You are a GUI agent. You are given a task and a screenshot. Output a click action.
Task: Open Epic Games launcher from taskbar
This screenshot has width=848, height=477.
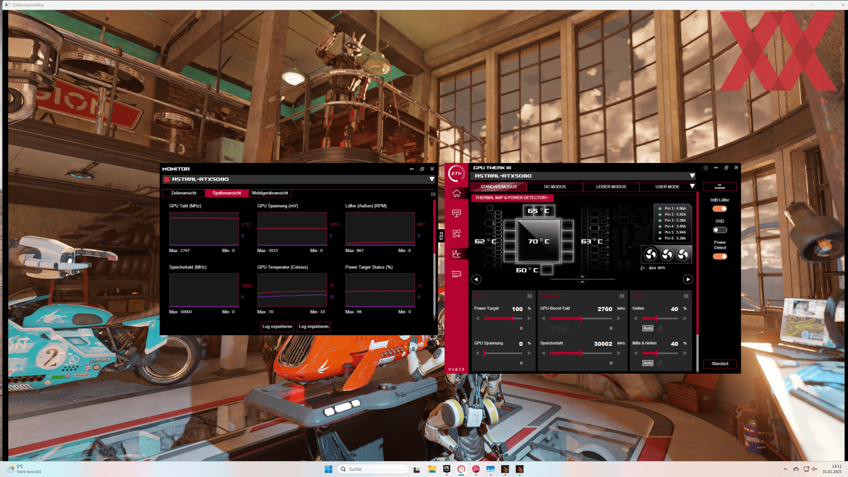447,469
